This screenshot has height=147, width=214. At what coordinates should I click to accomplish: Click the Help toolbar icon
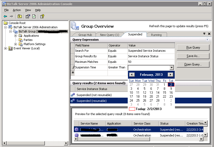point(42,16)
